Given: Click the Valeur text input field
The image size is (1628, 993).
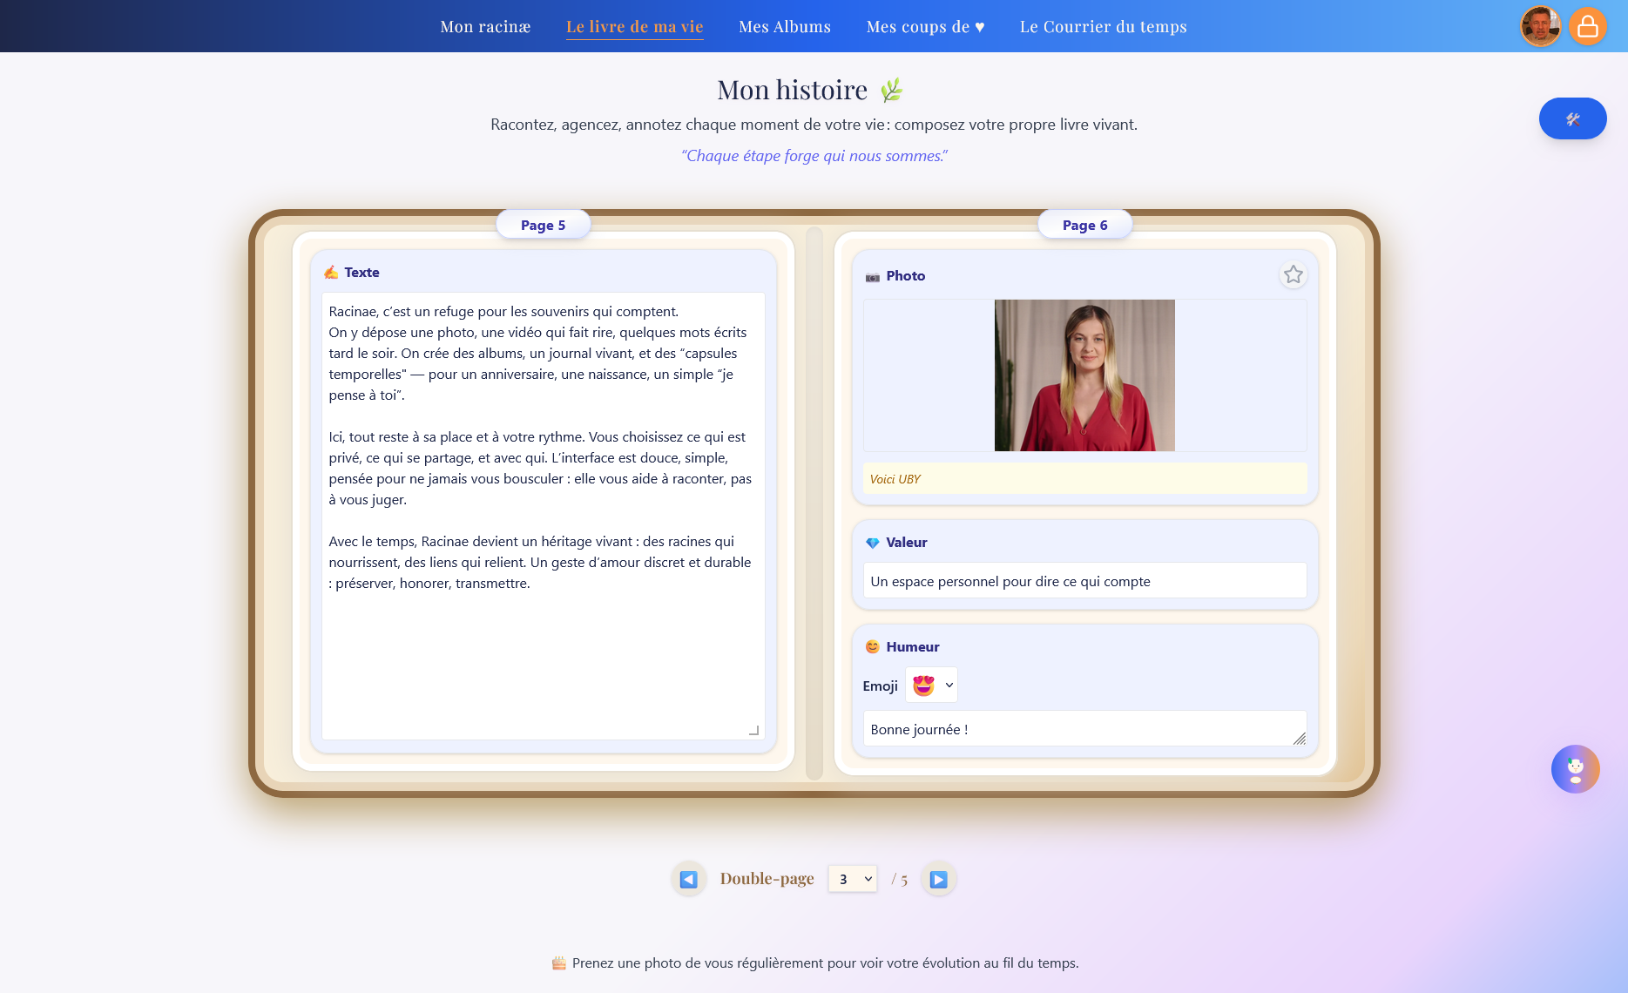Looking at the screenshot, I should coord(1084,581).
